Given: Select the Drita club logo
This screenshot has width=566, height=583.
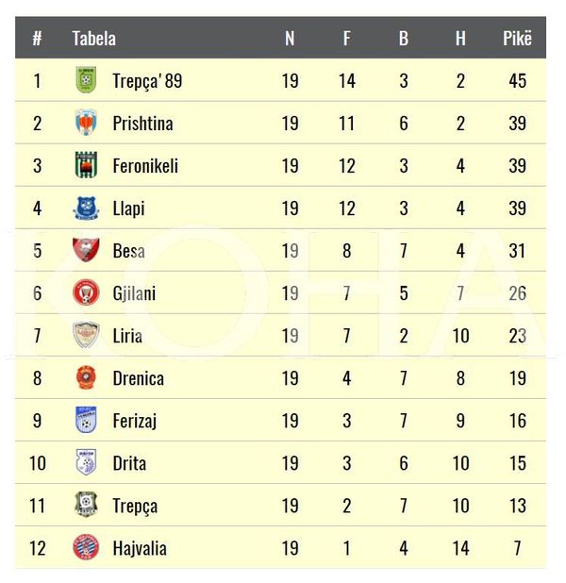Looking at the screenshot, I should pos(86,462).
